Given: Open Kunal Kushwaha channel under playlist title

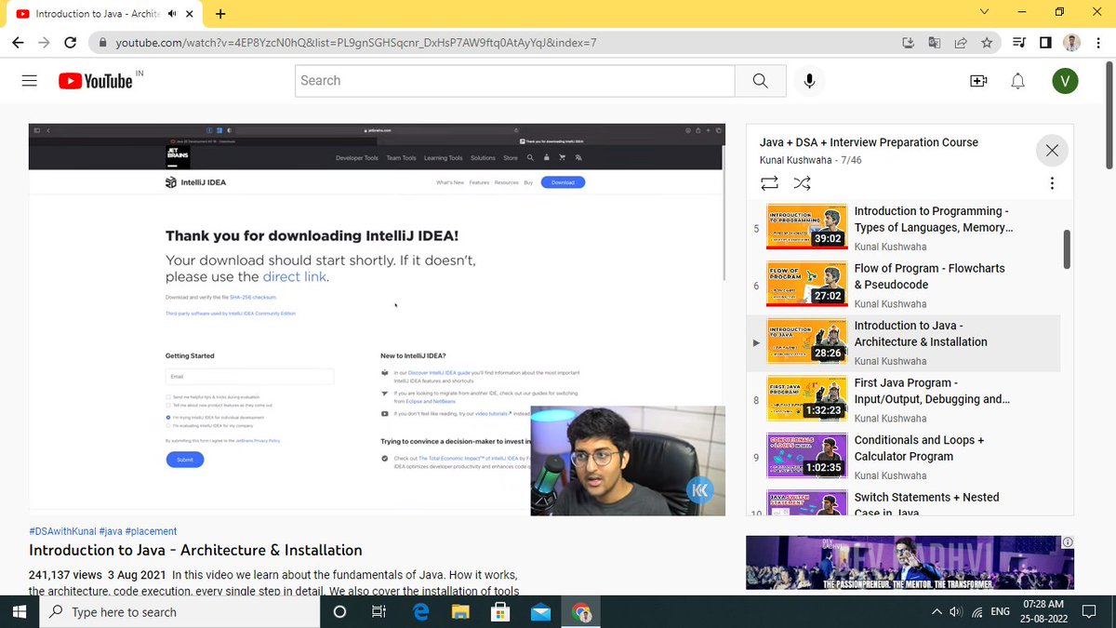Looking at the screenshot, I should [x=796, y=160].
